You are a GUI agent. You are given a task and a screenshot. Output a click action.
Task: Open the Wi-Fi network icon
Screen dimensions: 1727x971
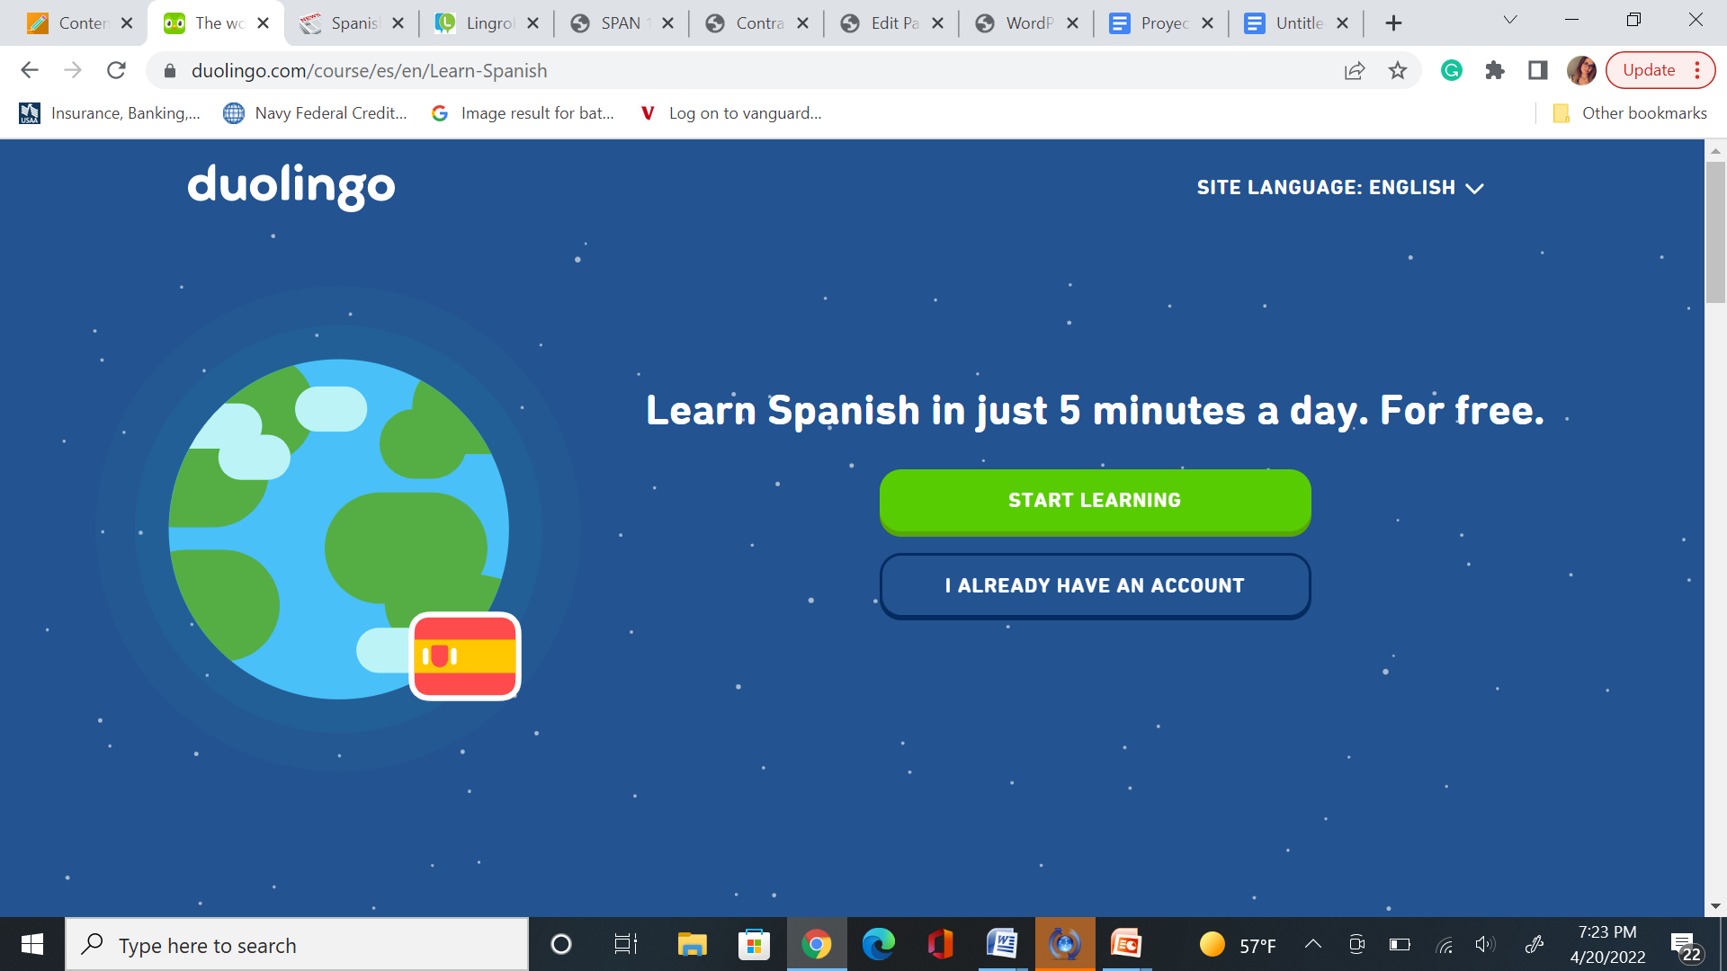(1444, 944)
